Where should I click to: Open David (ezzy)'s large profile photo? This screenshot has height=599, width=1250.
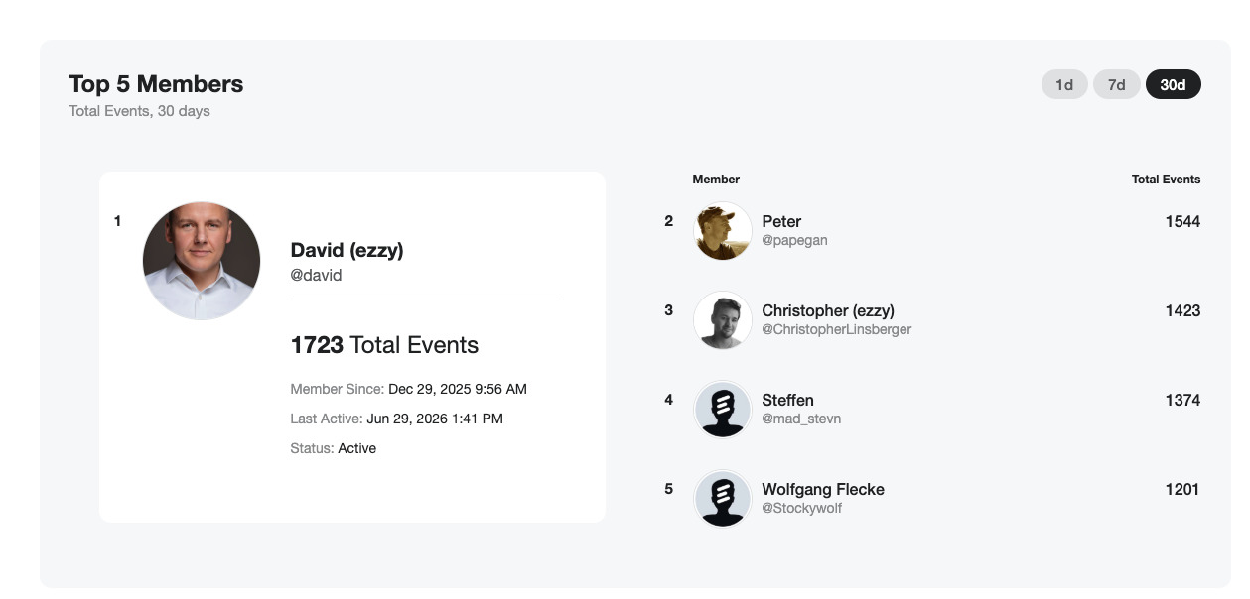point(202,261)
